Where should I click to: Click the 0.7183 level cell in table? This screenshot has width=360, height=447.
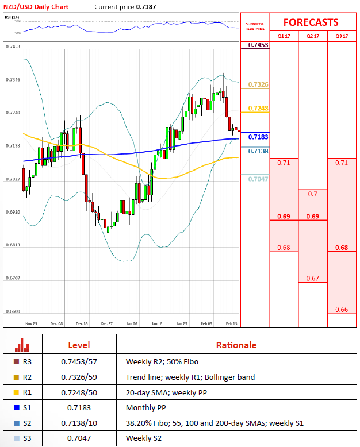(79, 408)
